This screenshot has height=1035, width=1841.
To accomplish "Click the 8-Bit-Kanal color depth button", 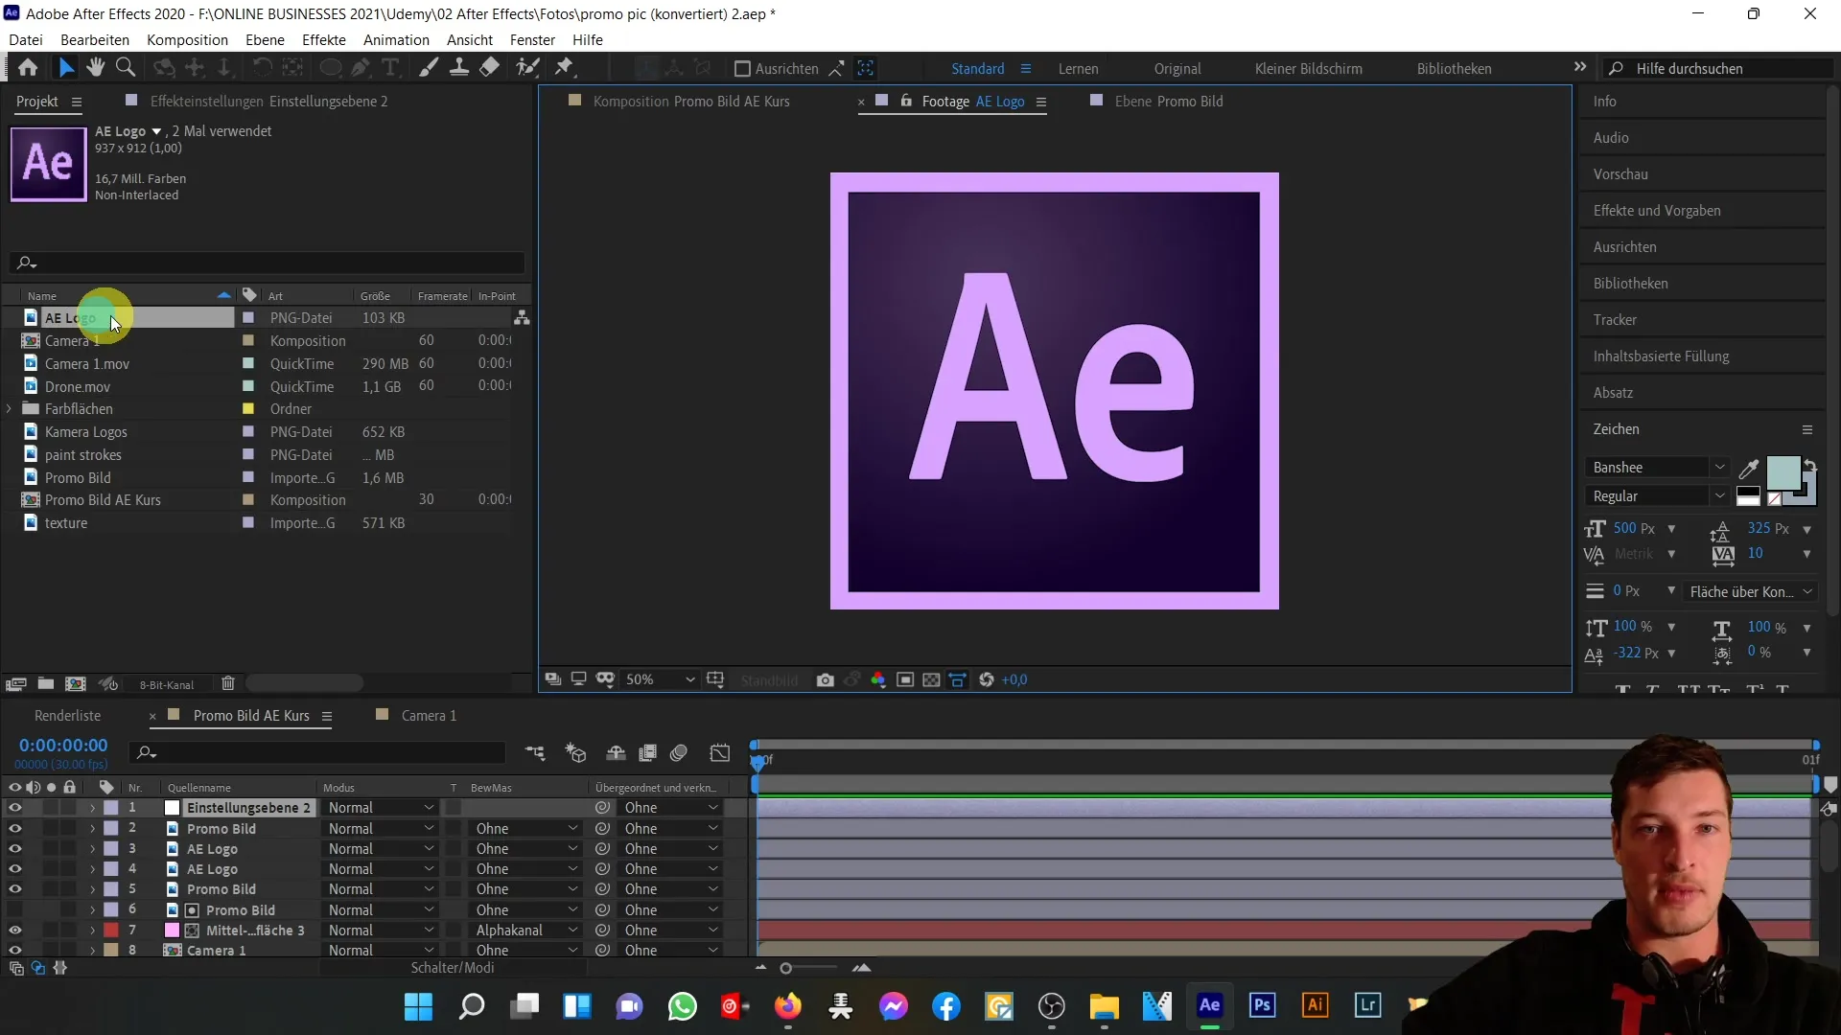I will [167, 684].
